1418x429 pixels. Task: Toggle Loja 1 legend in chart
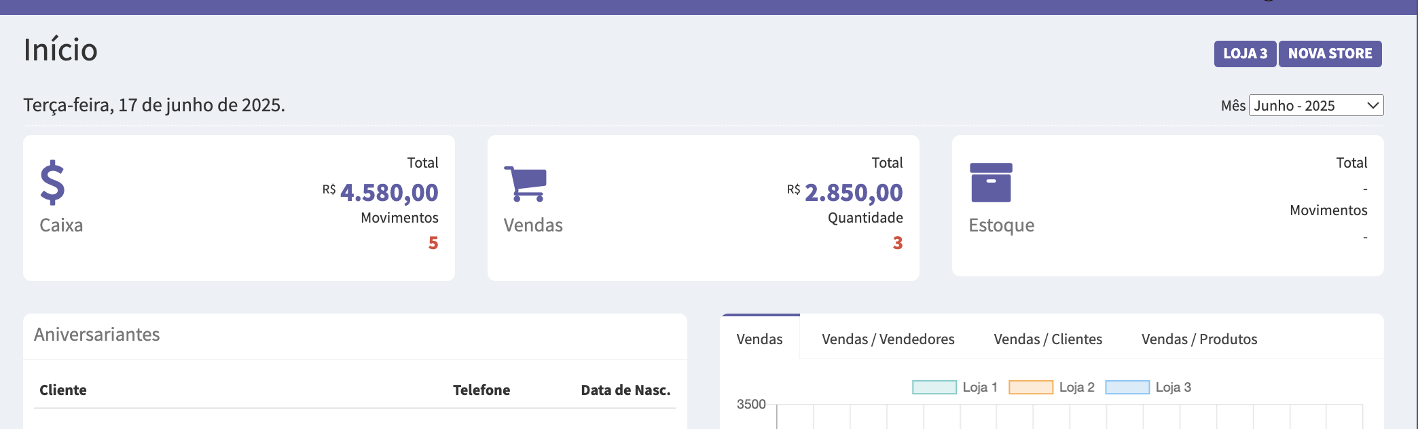click(x=954, y=387)
